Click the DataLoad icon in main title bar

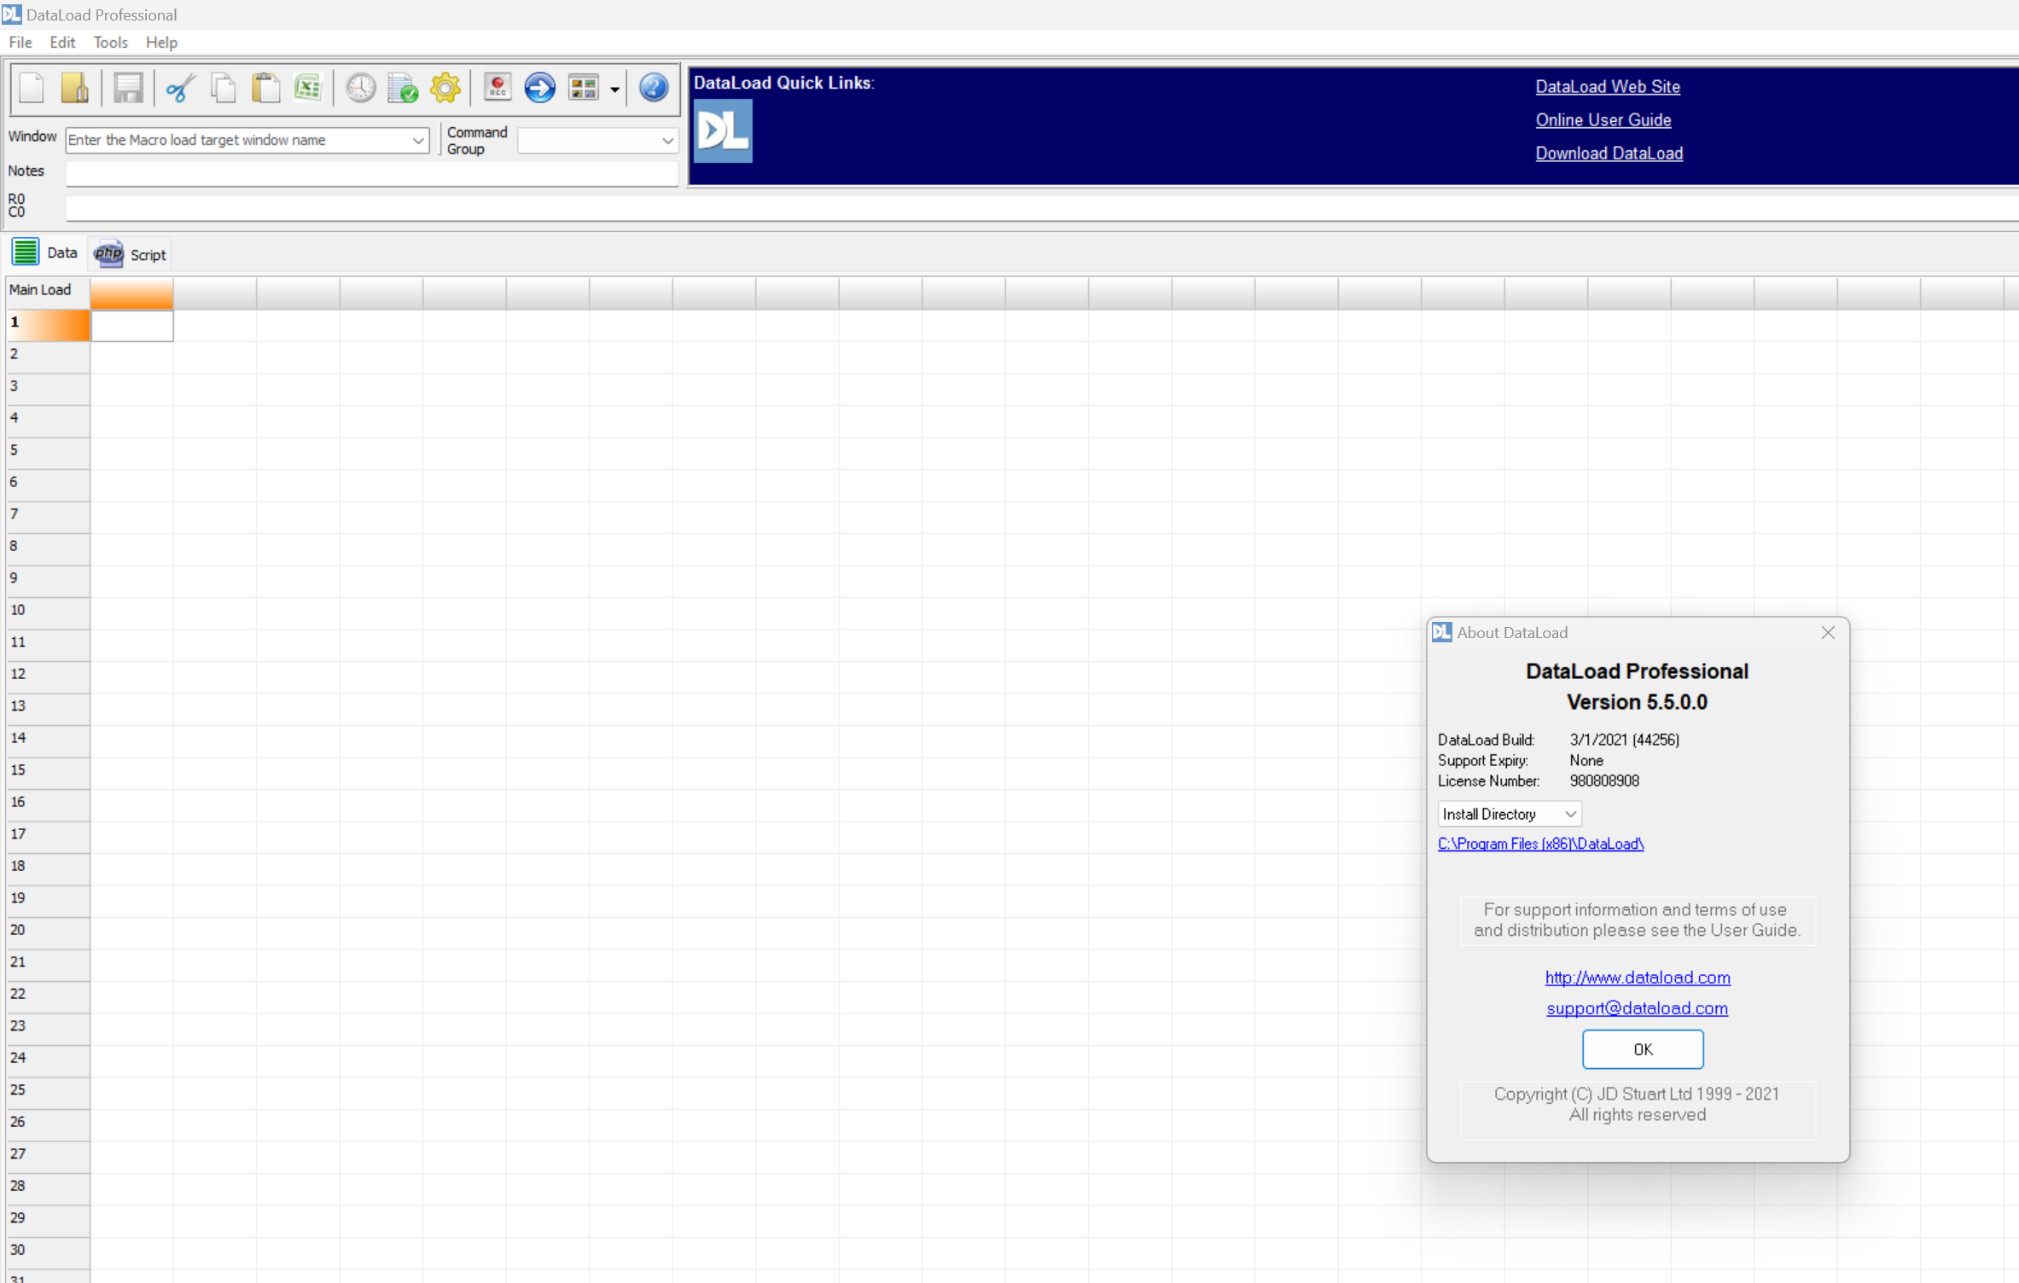point(11,14)
